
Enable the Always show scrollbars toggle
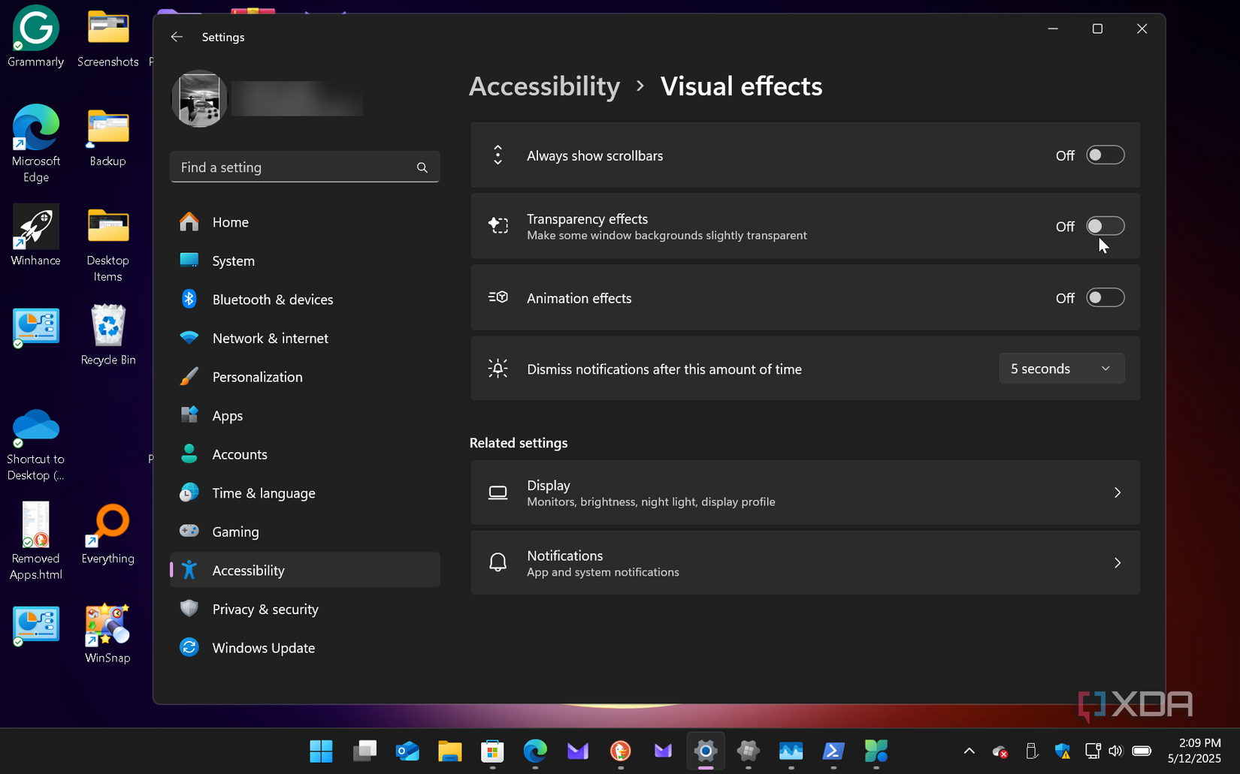(1105, 155)
